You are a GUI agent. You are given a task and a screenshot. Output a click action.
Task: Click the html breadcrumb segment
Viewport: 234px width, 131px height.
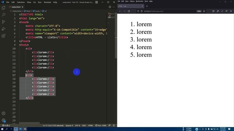click(27, 11)
